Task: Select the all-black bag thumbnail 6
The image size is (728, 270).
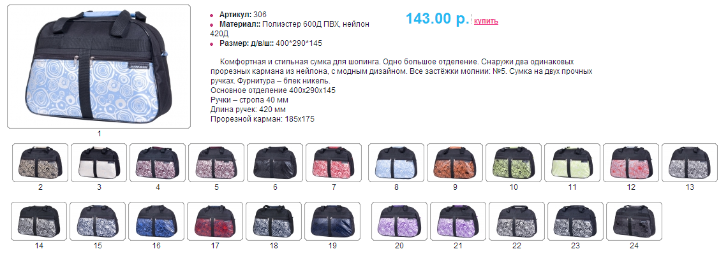Action: (275, 162)
